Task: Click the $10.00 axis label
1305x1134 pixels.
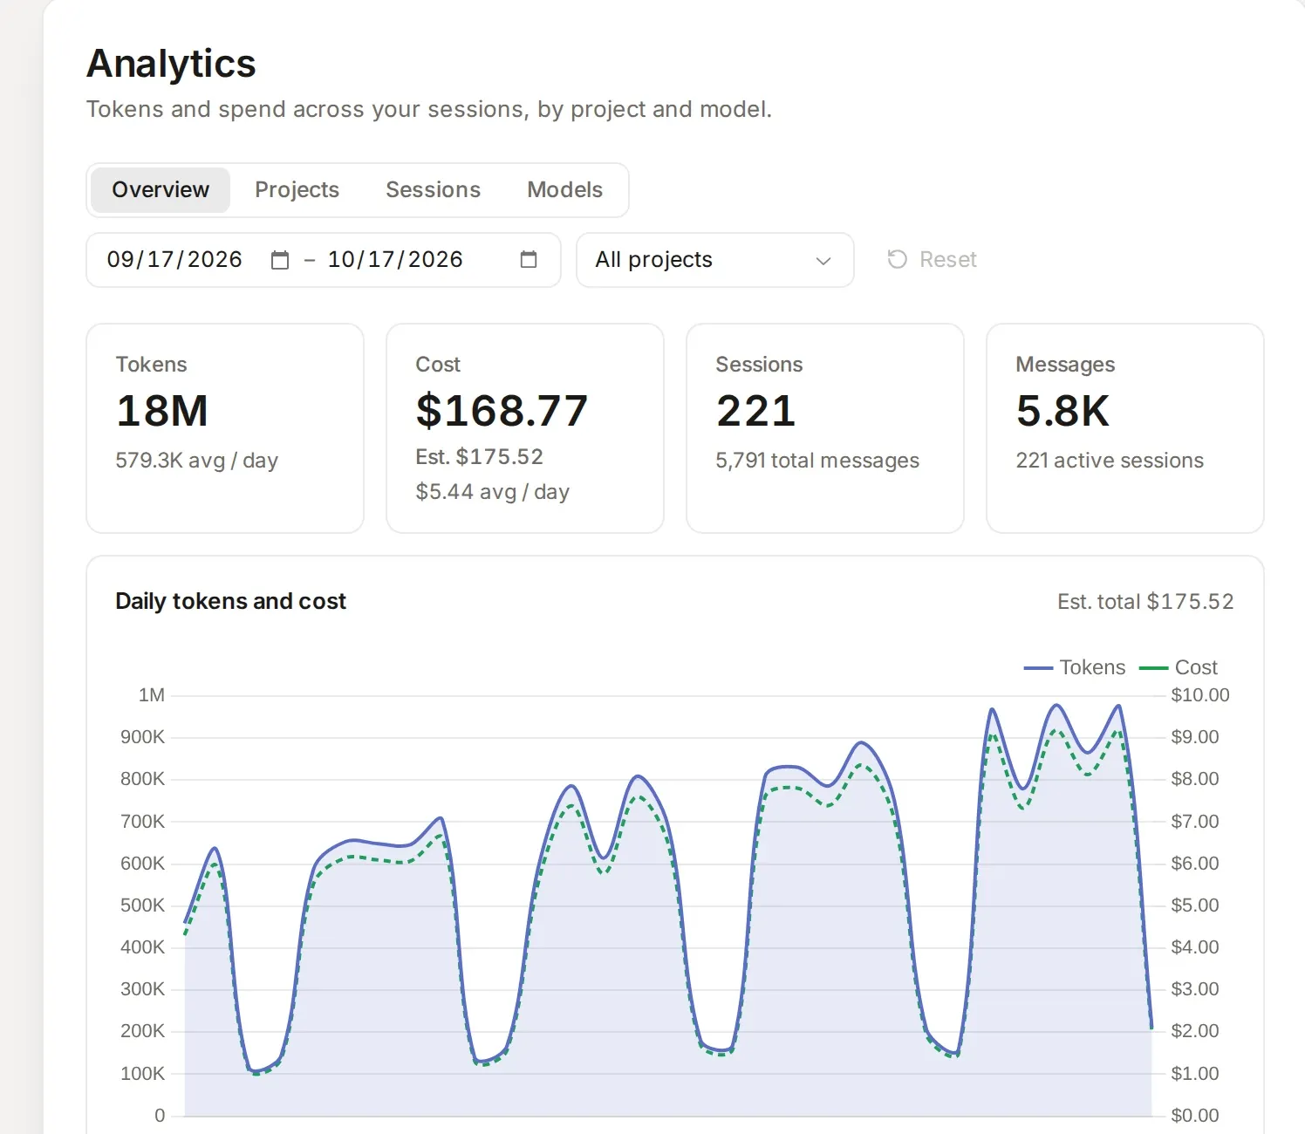Action: pos(1200,695)
